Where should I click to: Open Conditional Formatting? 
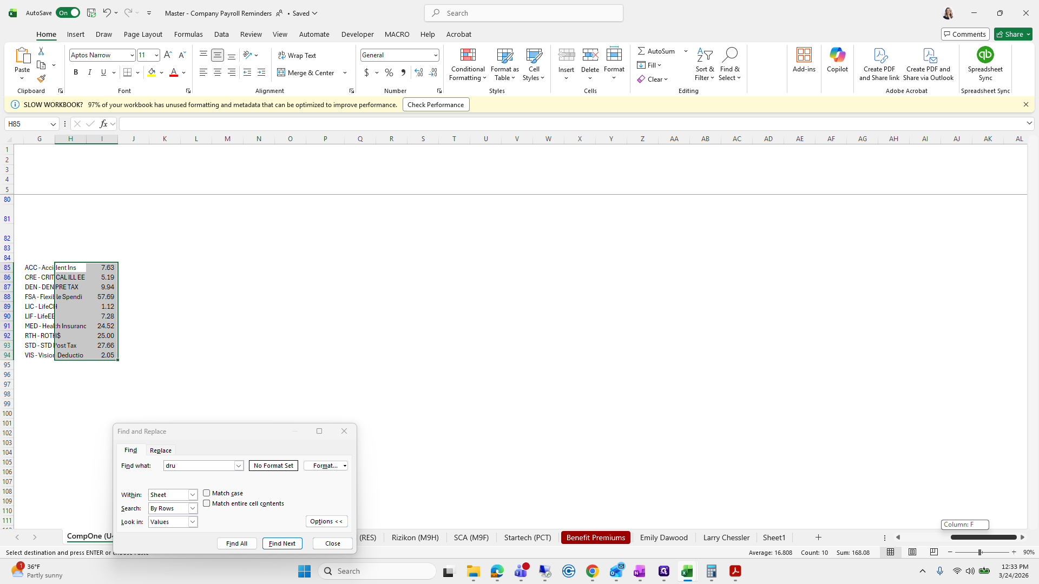coord(468,64)
